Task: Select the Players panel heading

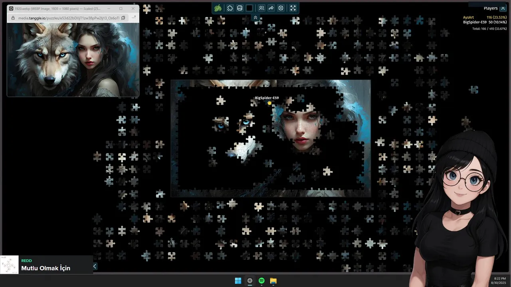Action: click(x=491, y=8)
